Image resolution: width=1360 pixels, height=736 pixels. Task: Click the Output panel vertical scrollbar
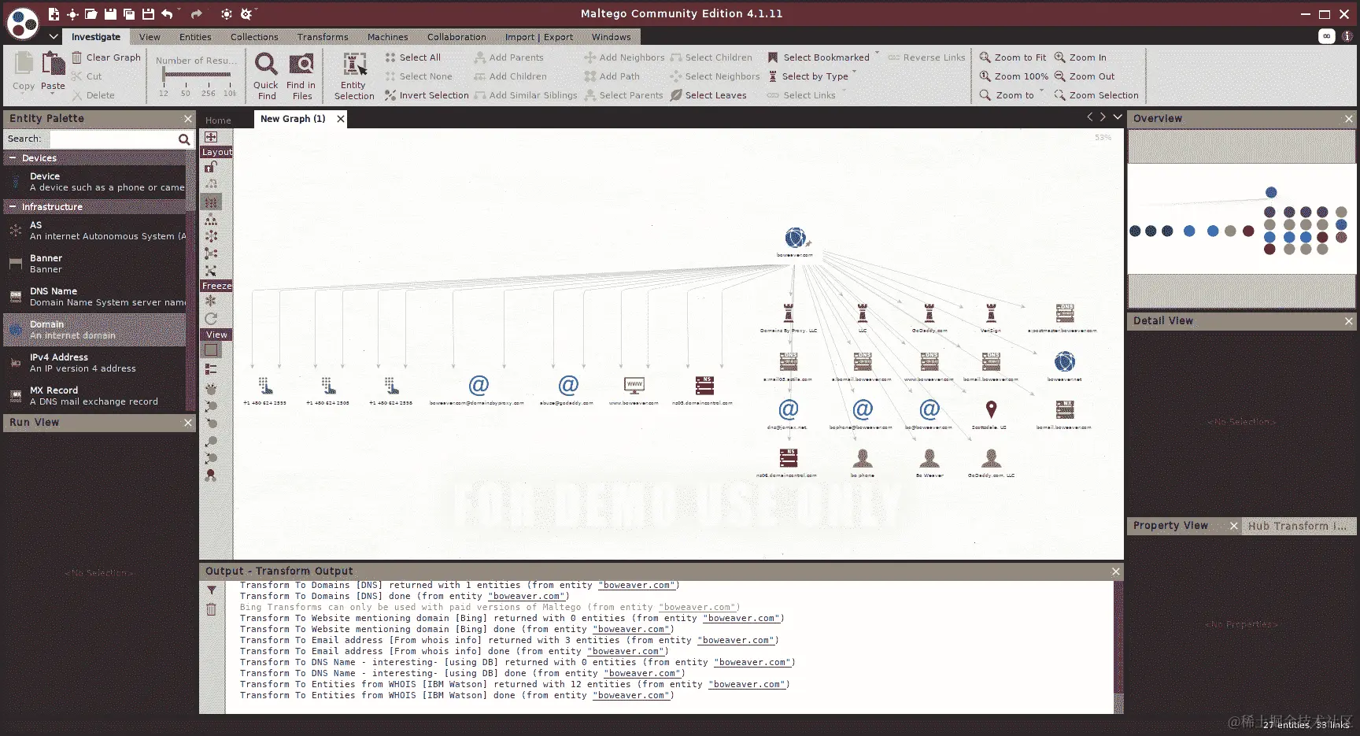(x=1118, y=647)
